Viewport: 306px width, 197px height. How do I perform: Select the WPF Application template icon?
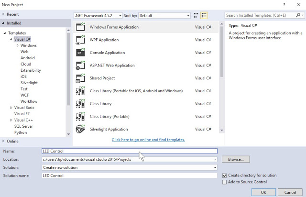tap(80, 40)
